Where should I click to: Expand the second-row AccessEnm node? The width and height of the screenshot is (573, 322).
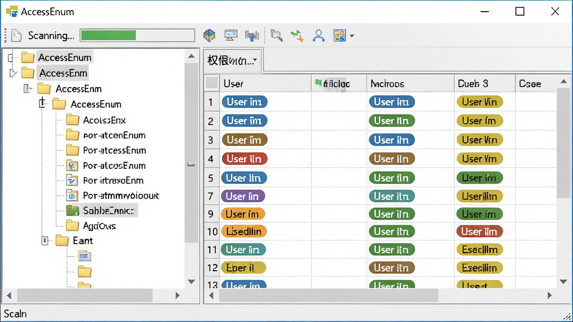click(x=13, y=73)
